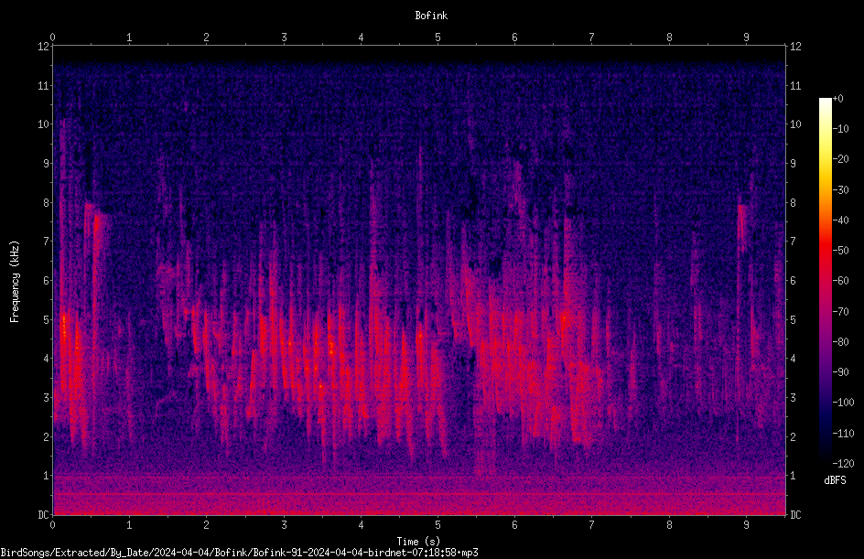Click the 6 second mark on bottom axis
The height and width of the screenshot is (559, 864).
pos(514,525)
